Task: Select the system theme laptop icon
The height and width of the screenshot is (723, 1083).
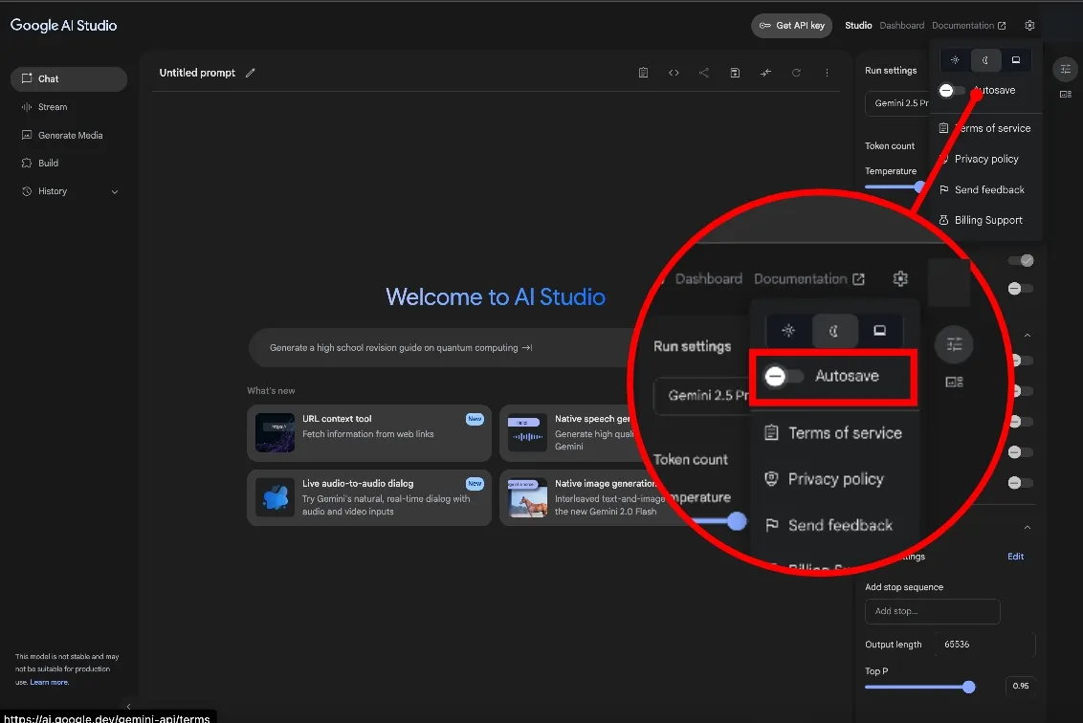Action: pos(1016,60)
